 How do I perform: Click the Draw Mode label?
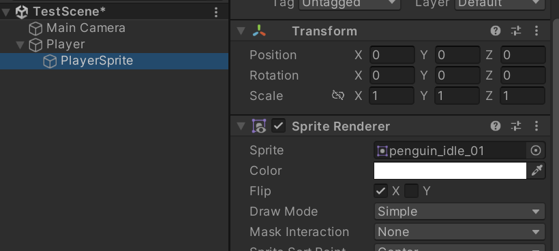pos(284,212)
